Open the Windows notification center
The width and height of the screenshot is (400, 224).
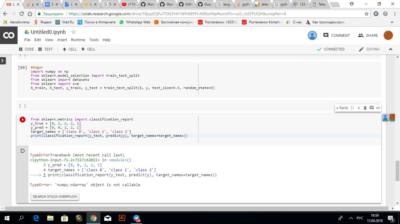[x=391, y=218]
